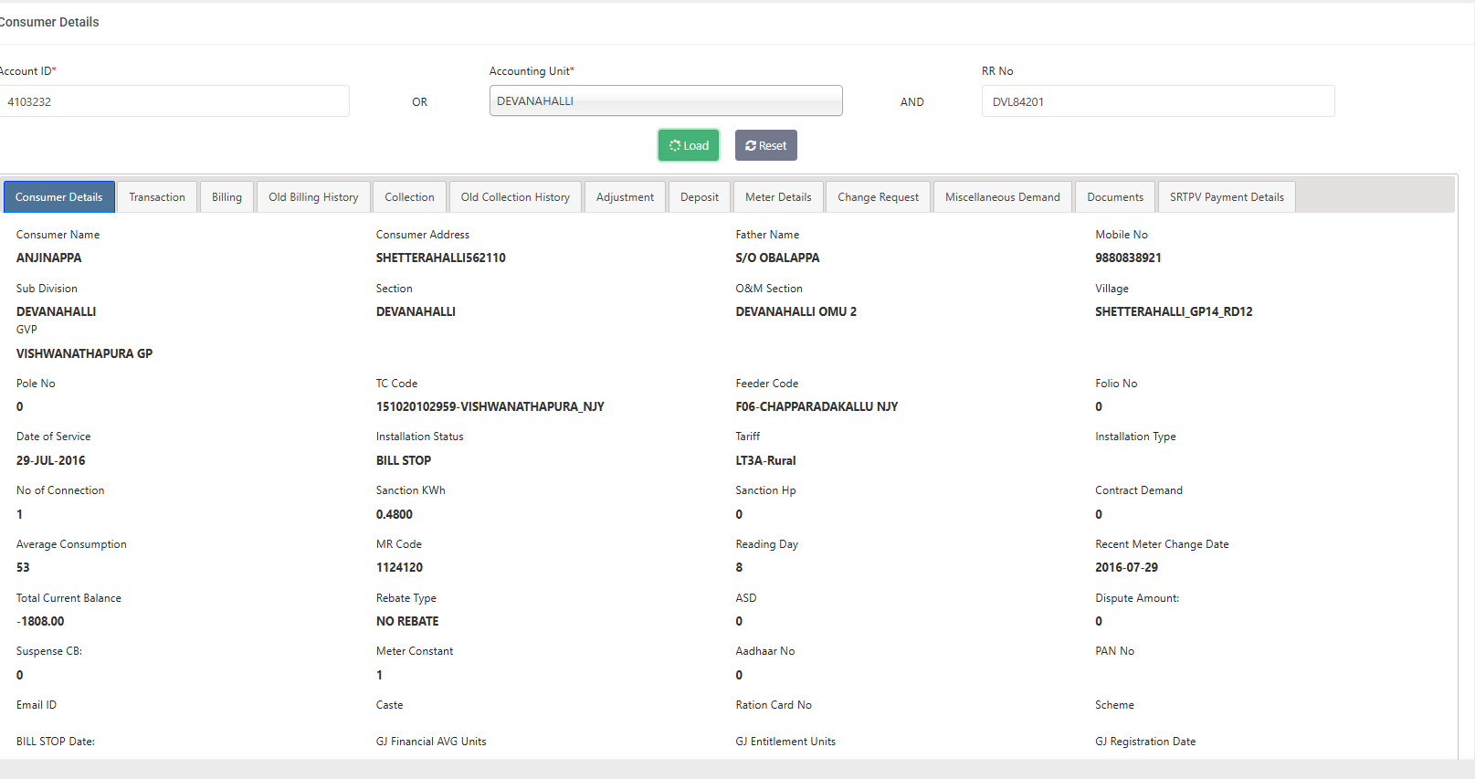Image resolution: width=1475 pixels, height=779 pixels.
Task: Go to the Collection tab
Action: [409, 197]
